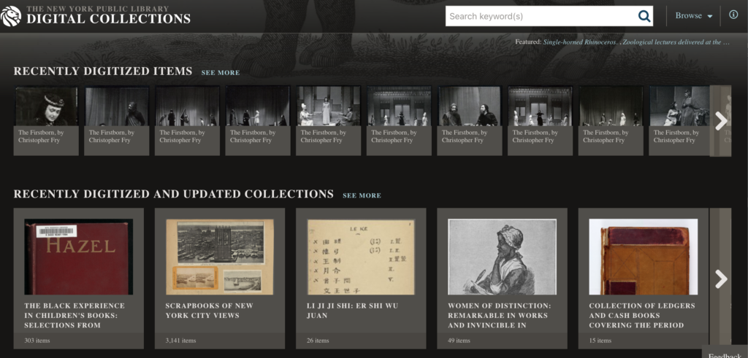Image resolution: width=748 pixels, height=358 pixels.
Task: Click the 303 items count
Action: click(37, 341)
